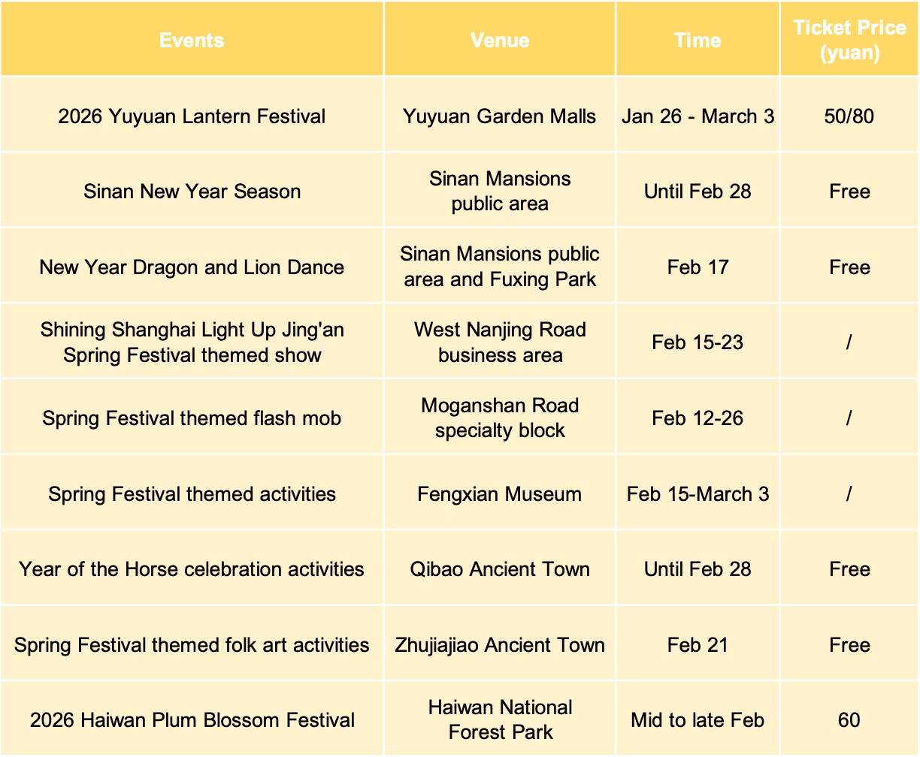This screenshot has height=757, width=920.
Task: Click the Ticket Price (yuan) header
Action: point(849,40)
